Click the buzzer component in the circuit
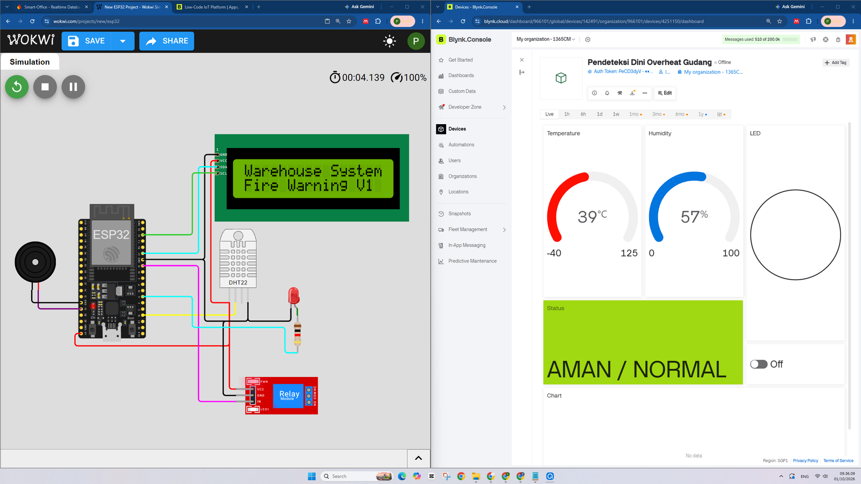Image resolution: width=861 pixels, height=484 pixels. pyautogui.click(x=35, y=262)
